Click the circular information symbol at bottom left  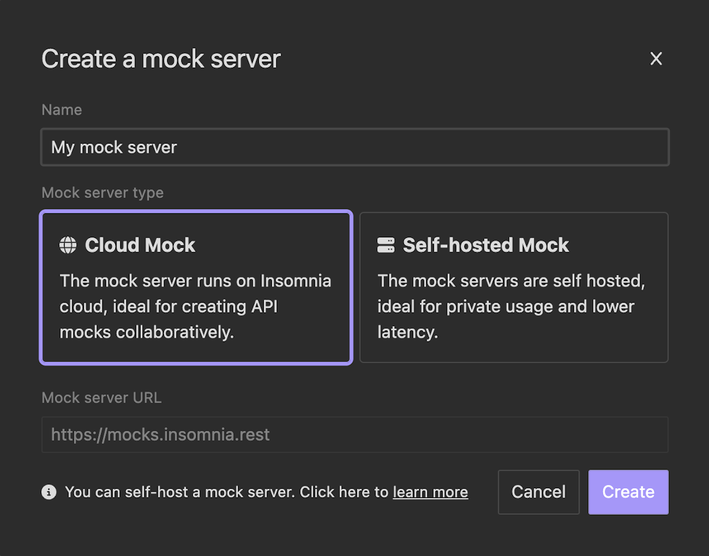point(47,492)
